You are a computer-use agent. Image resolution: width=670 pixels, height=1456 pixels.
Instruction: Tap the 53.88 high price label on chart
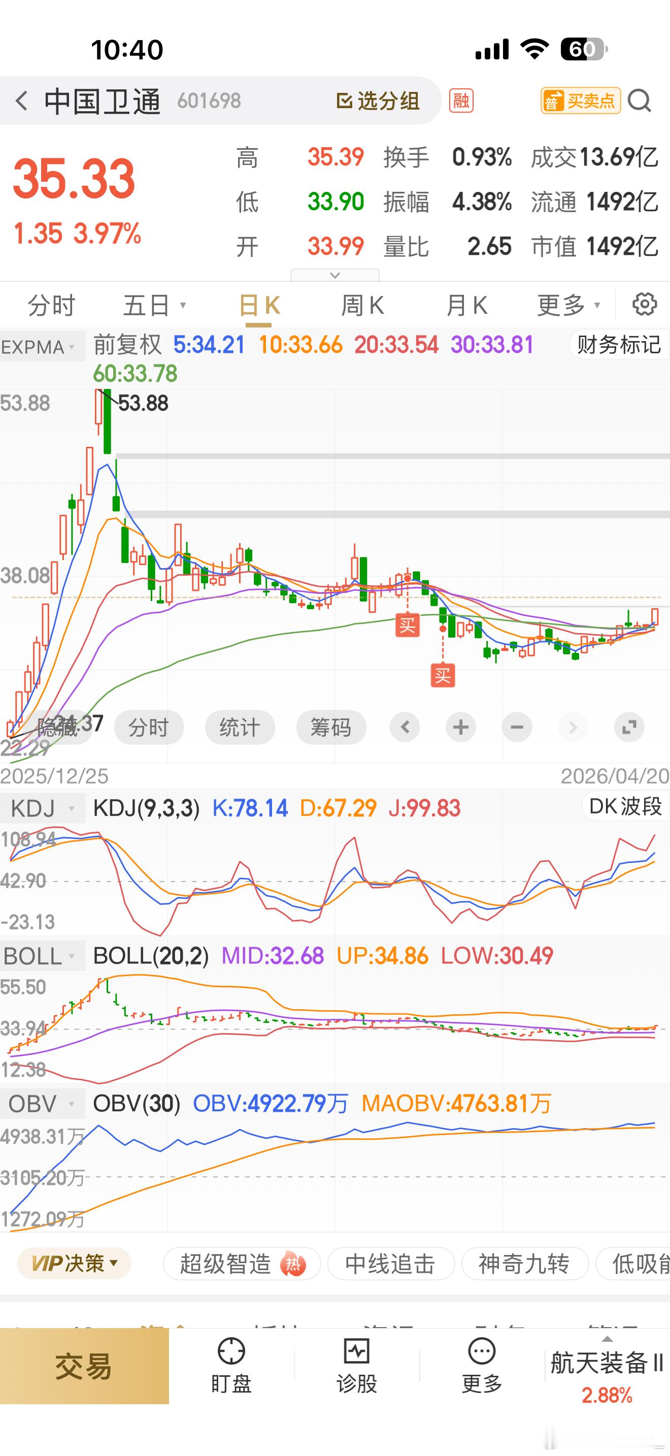(143, 404)
